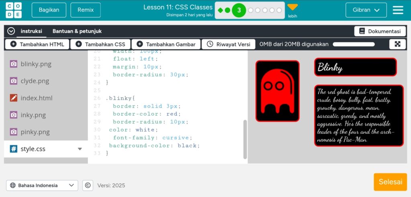Change language from Bahasa Indonesia dropdown
411x197 pixels.
(42, 185)
